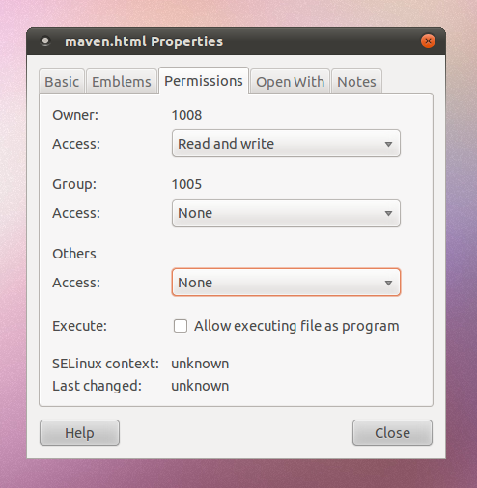Click the group value 1005
The image size is (477, 488).
(186, 184)
